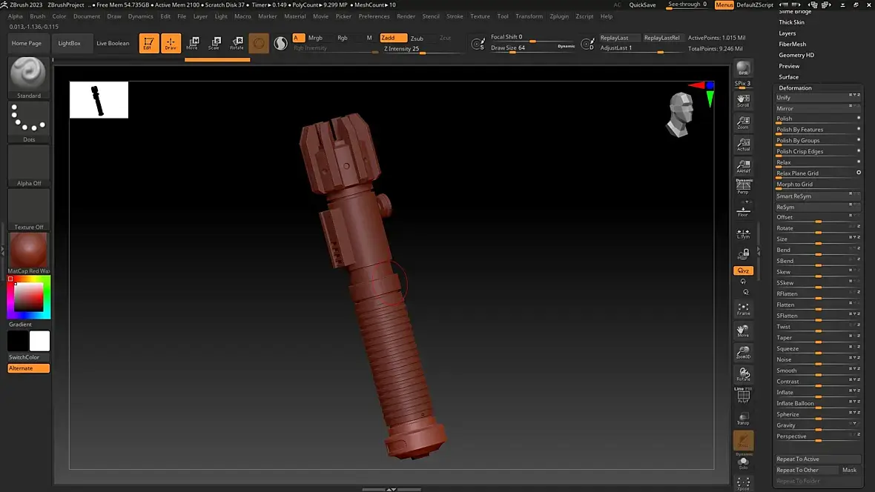Activate the Scale tool in top toolbar
Viewport: 875px width, 492px height.
pos(214,43)
